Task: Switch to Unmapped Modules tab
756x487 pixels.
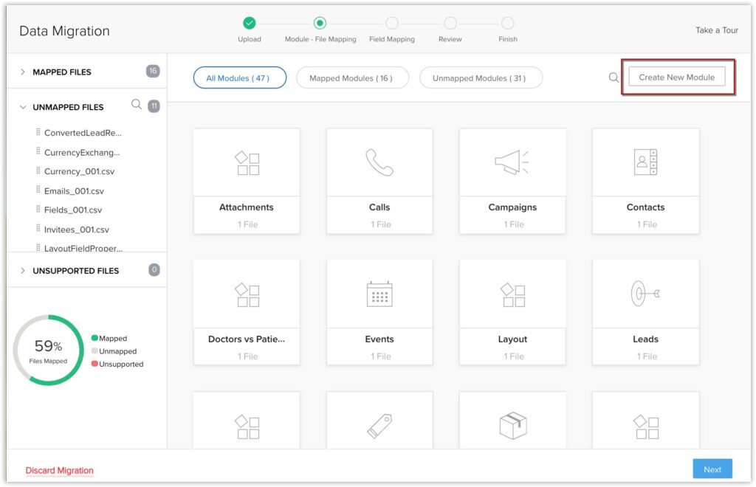Action: tap(481, 77)
